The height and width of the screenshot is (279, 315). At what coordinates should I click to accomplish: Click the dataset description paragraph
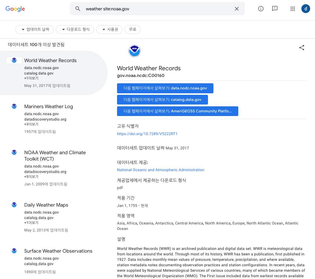(x=211, y=262)
